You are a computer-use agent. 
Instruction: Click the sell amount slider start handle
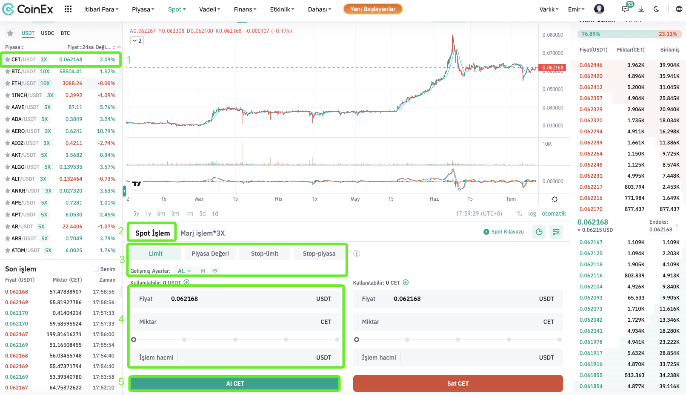[x=357, y=340]
